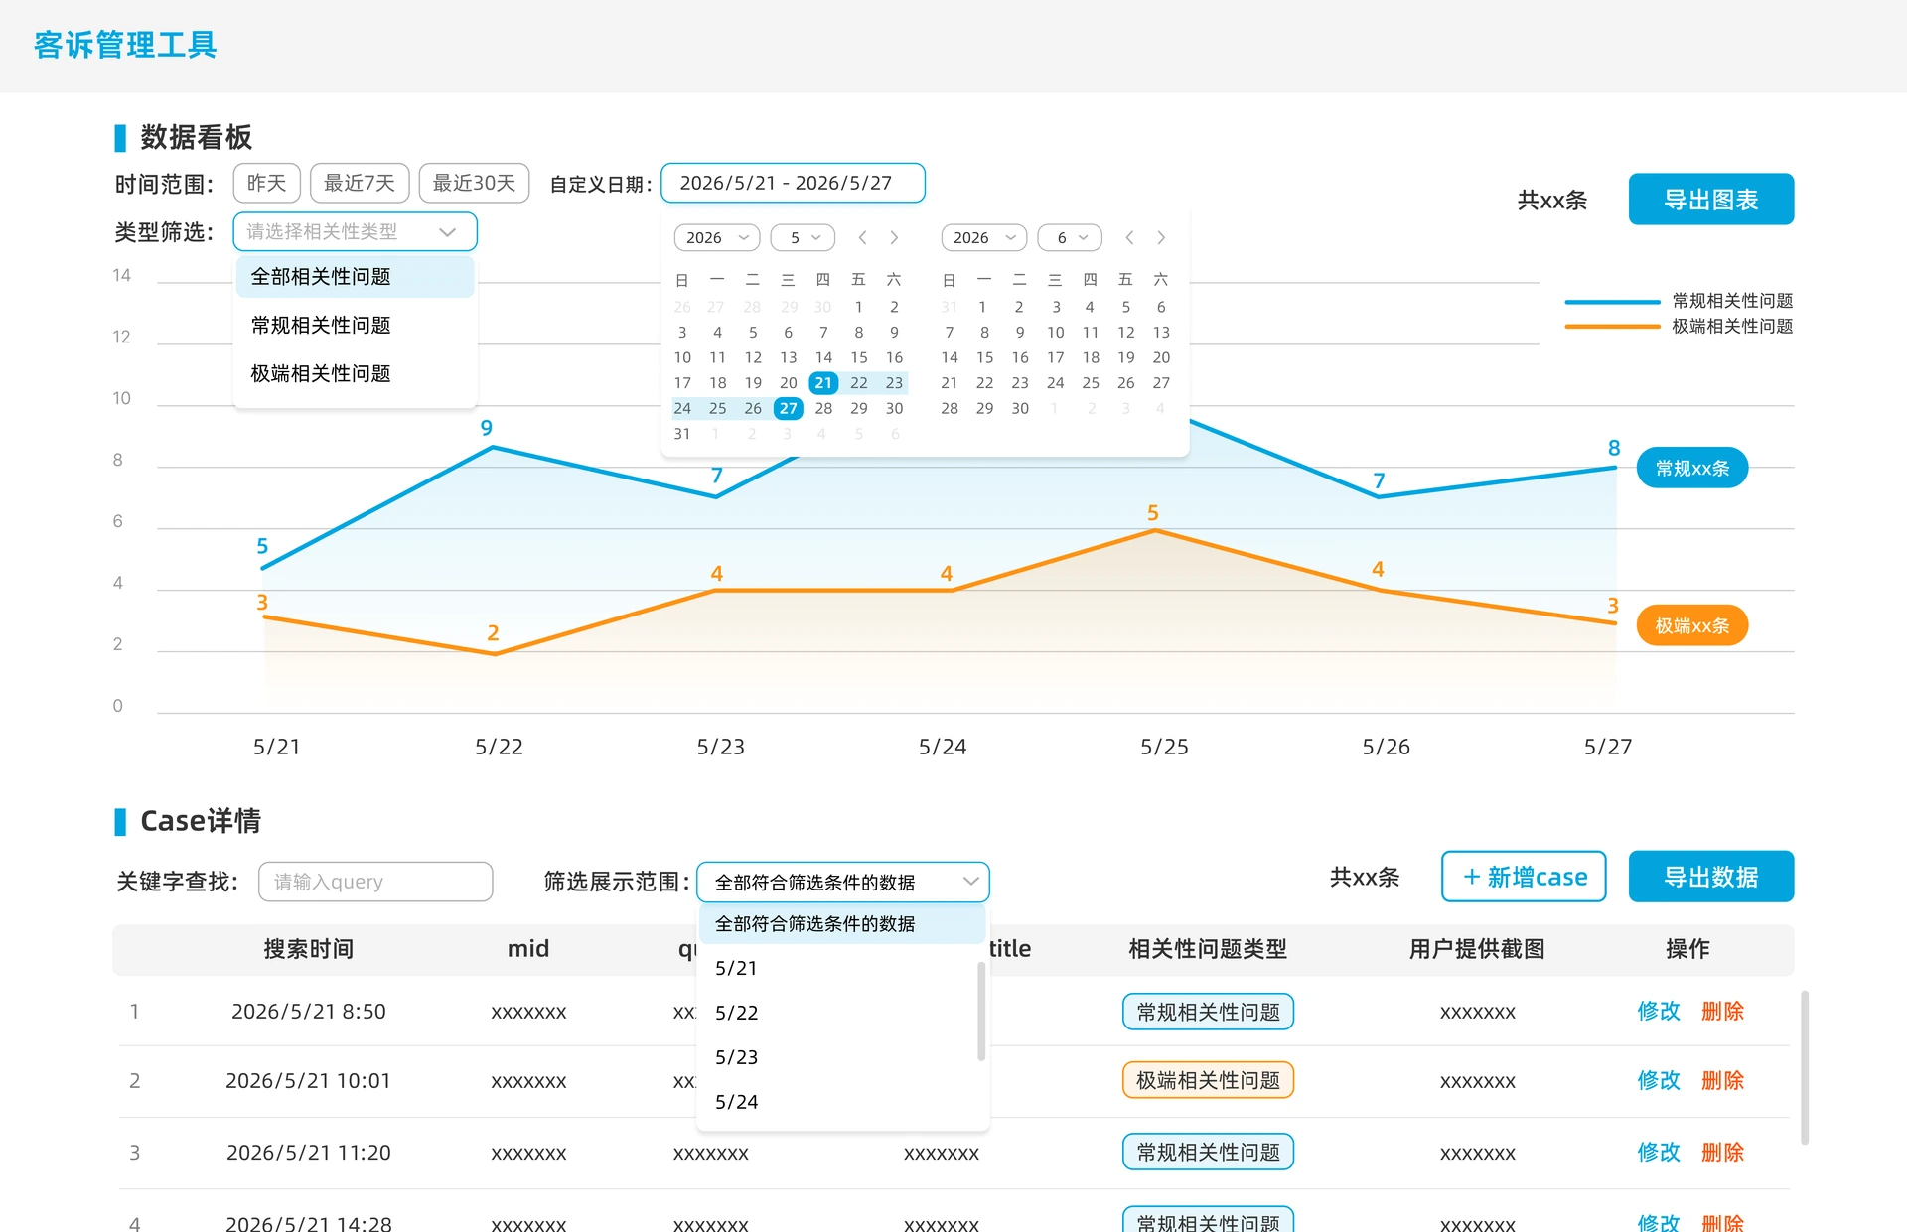Go to next month in right calendar
The height and width of the screenshot is (1232, 1907).
[x=1161, y=238]
